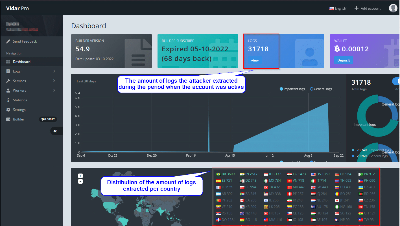Go to Dashboard in the navigation
Screen dimensions: 400x226
31,62
